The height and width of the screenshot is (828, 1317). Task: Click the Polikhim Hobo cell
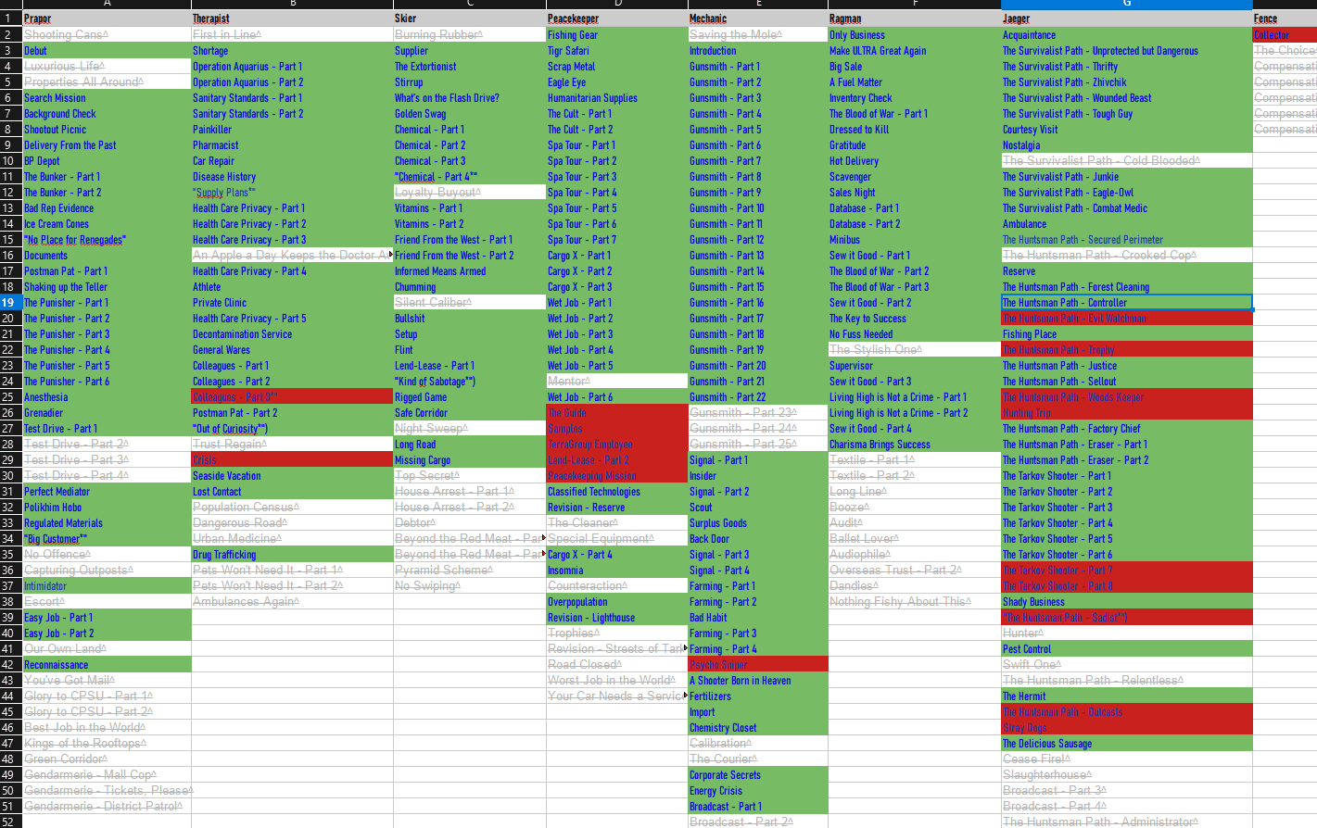point(107,508)
